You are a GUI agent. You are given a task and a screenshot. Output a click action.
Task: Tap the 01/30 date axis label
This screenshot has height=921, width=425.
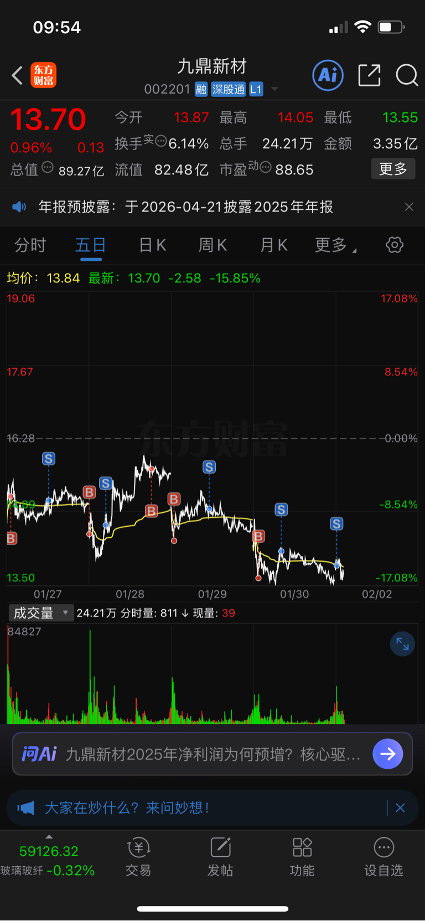tap(294, 594)
